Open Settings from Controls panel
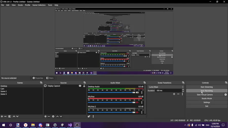Viewport: 228px width, 128px height. 207,102
